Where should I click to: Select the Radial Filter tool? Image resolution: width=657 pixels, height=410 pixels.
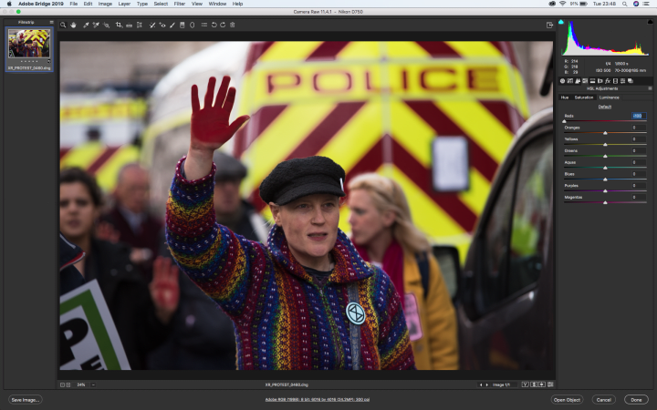193,26
